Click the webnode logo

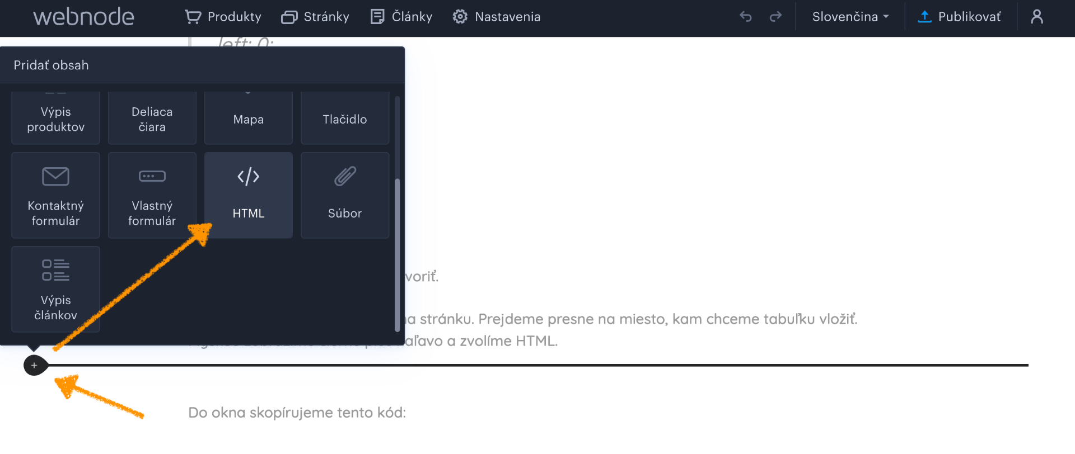tap(83, 17)
